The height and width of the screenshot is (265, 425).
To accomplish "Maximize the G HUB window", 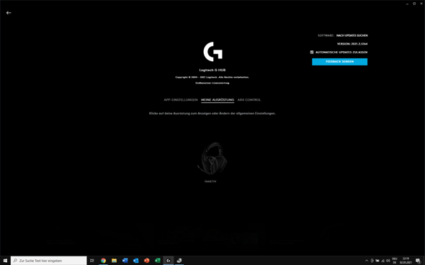I will [x=414, y=4].
